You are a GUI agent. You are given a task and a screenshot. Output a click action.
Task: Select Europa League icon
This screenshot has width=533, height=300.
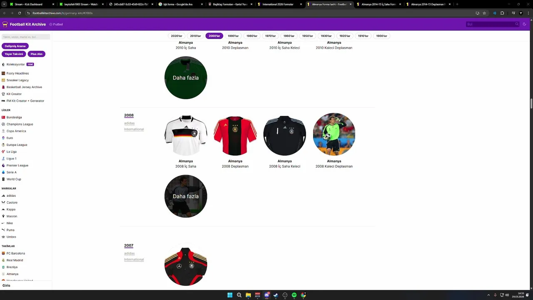tap(3, 145)
